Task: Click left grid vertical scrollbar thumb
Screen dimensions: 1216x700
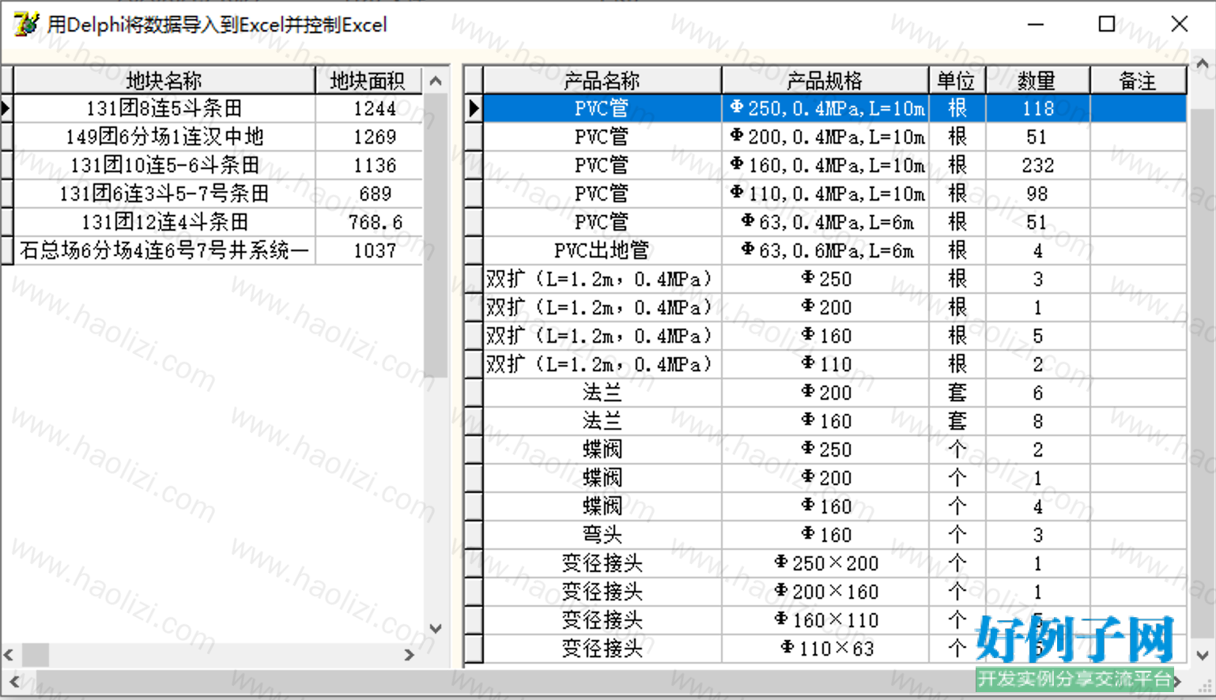Action: [436, 235]
